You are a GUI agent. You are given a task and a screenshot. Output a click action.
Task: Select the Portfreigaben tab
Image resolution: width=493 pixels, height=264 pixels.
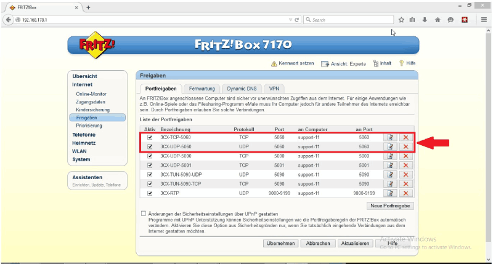[x=161, y=89]
